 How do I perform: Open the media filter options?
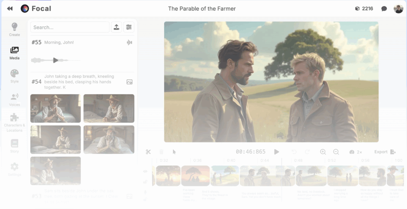(x=129, y=27)
